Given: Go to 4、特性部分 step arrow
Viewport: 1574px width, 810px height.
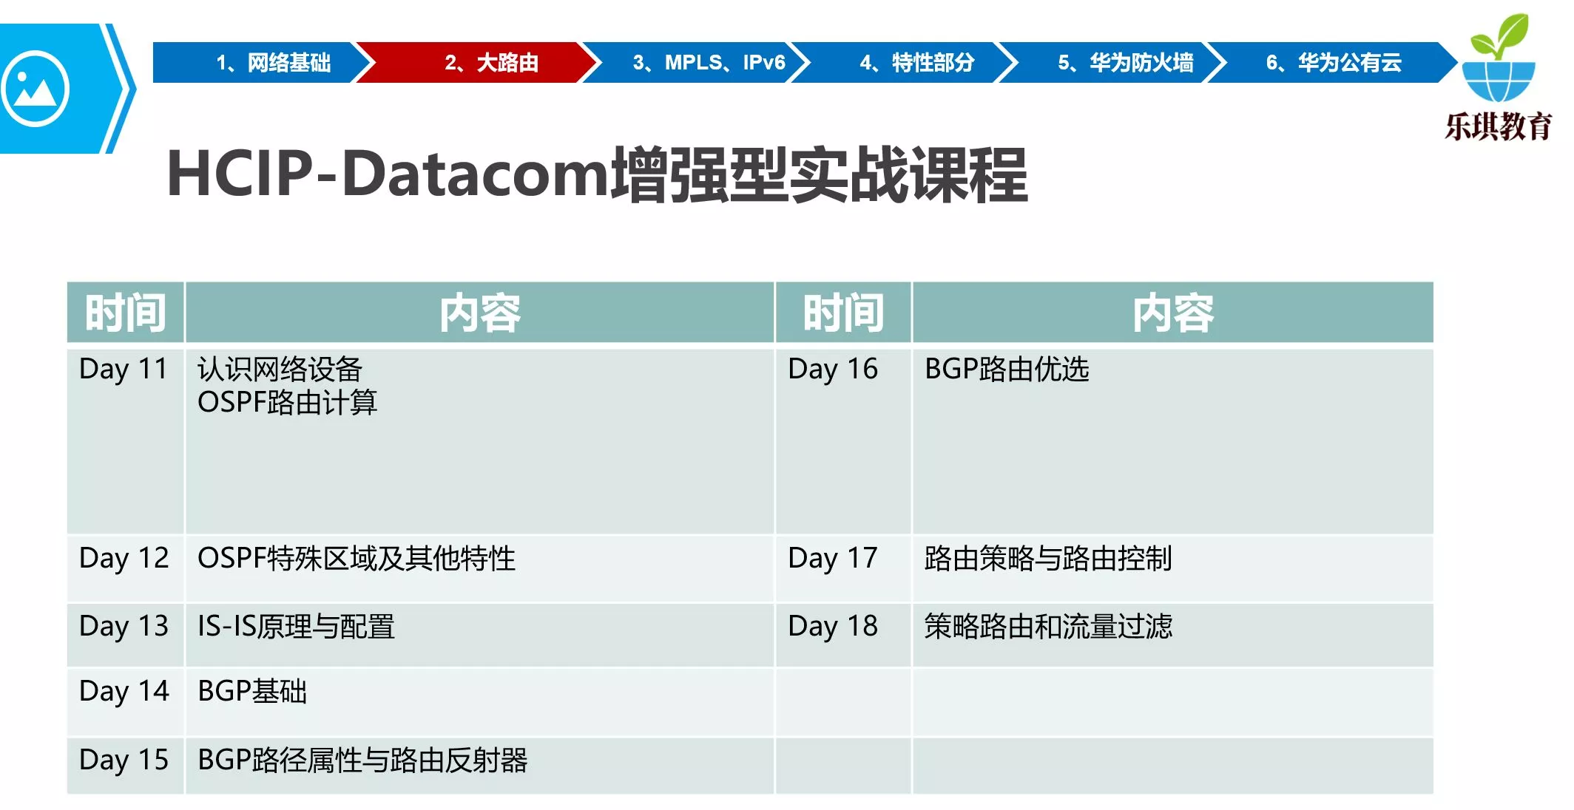Looking at the screenshot, I should tap(916, 63).
